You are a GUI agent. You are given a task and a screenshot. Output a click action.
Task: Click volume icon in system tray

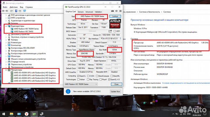click(x=184, y=114)
